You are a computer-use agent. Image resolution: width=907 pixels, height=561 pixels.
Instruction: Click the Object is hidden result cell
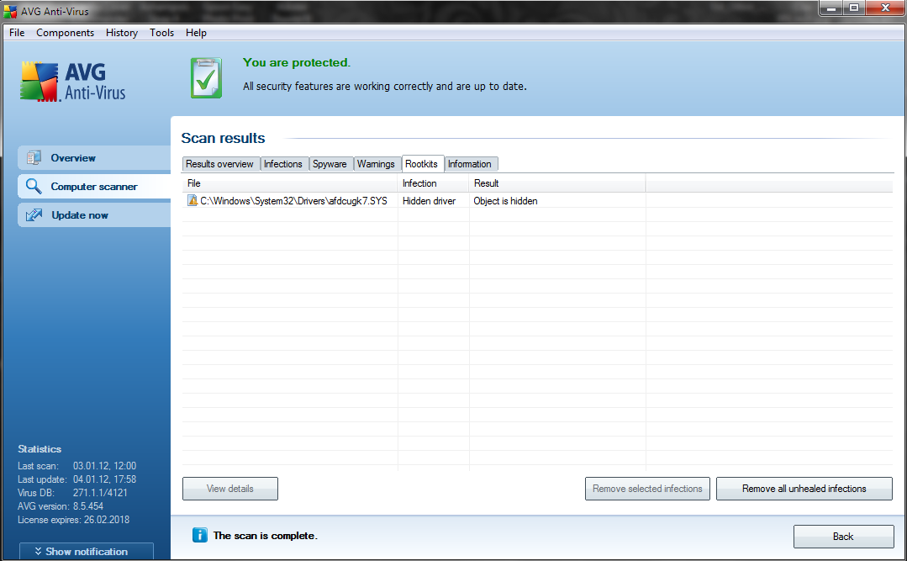click(x=505, y=201)
